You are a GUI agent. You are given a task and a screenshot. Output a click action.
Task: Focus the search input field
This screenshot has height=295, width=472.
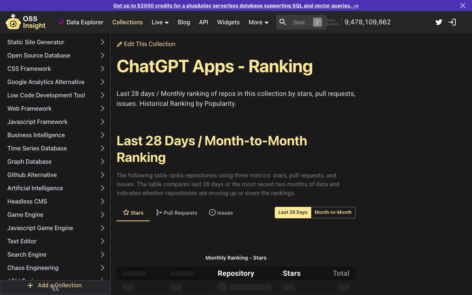[301, 22]
